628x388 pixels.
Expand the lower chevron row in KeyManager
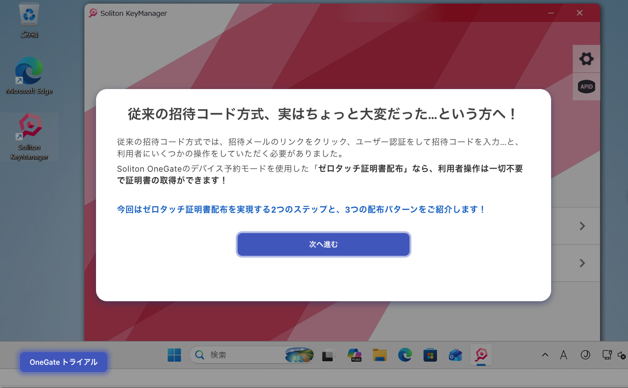point(582,263)
